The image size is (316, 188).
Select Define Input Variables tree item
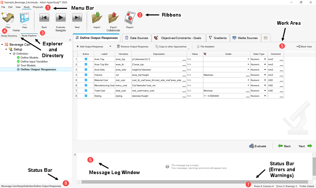point(32,62)
